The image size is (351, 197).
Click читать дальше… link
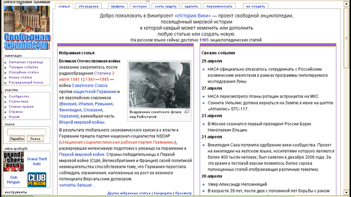pos(77,185)
